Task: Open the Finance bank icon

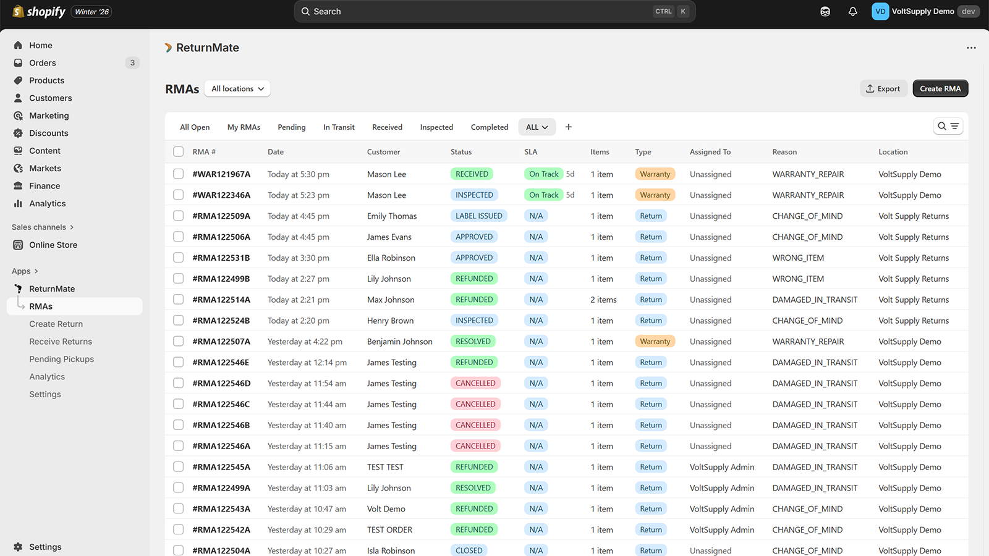Action: [18, 186]
